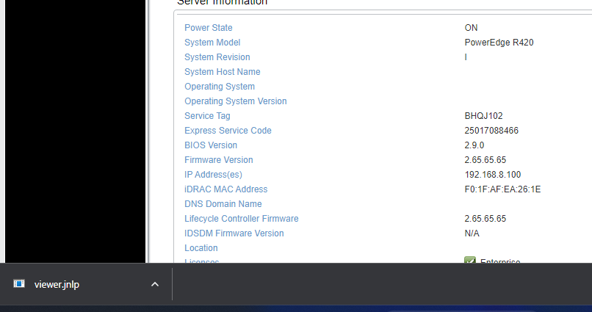Click the Service Tag label
592x312 pixels.
207,116
